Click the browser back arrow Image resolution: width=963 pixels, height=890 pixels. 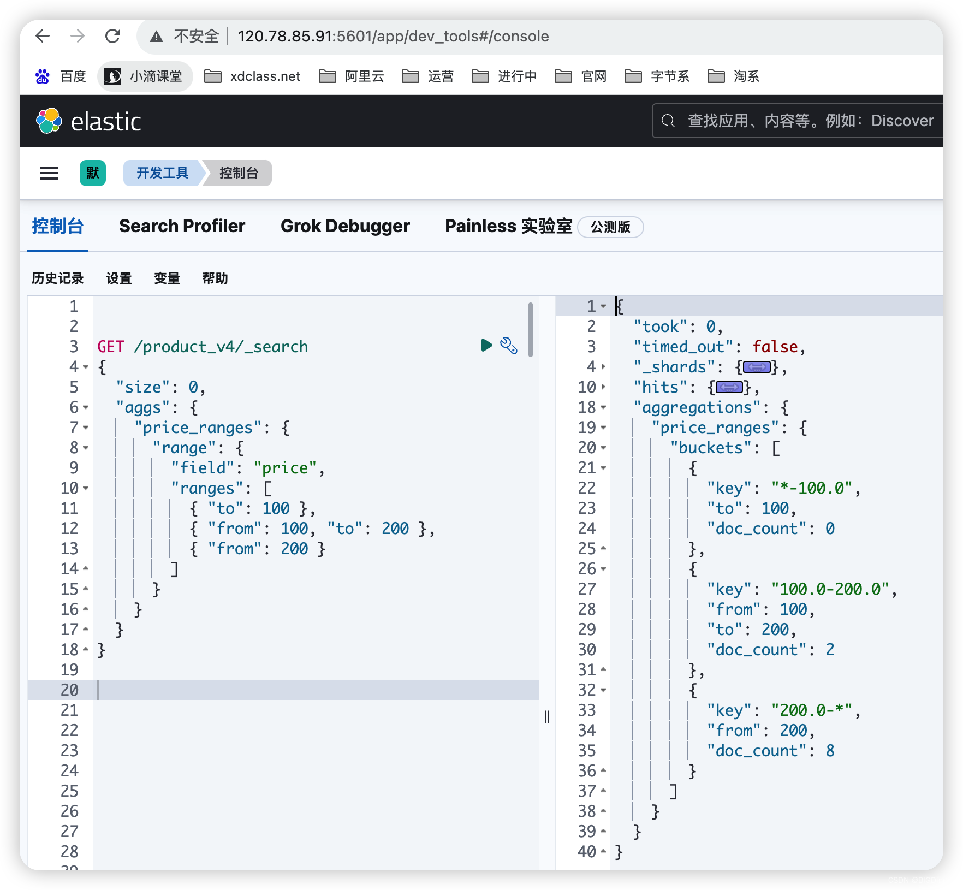43,37
